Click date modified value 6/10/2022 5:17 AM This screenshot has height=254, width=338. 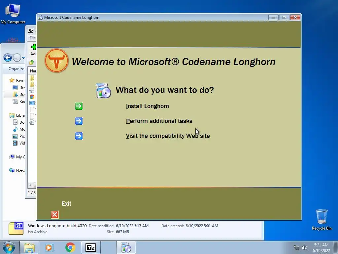[x=132, y=226]
